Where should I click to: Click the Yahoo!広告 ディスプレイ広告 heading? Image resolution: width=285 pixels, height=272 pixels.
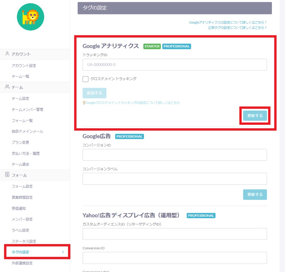point(131,215)
